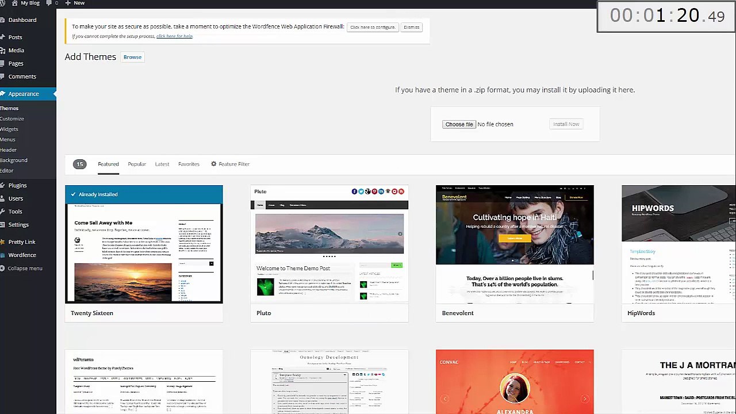Click the 'Add Themes' page heading

90,57
